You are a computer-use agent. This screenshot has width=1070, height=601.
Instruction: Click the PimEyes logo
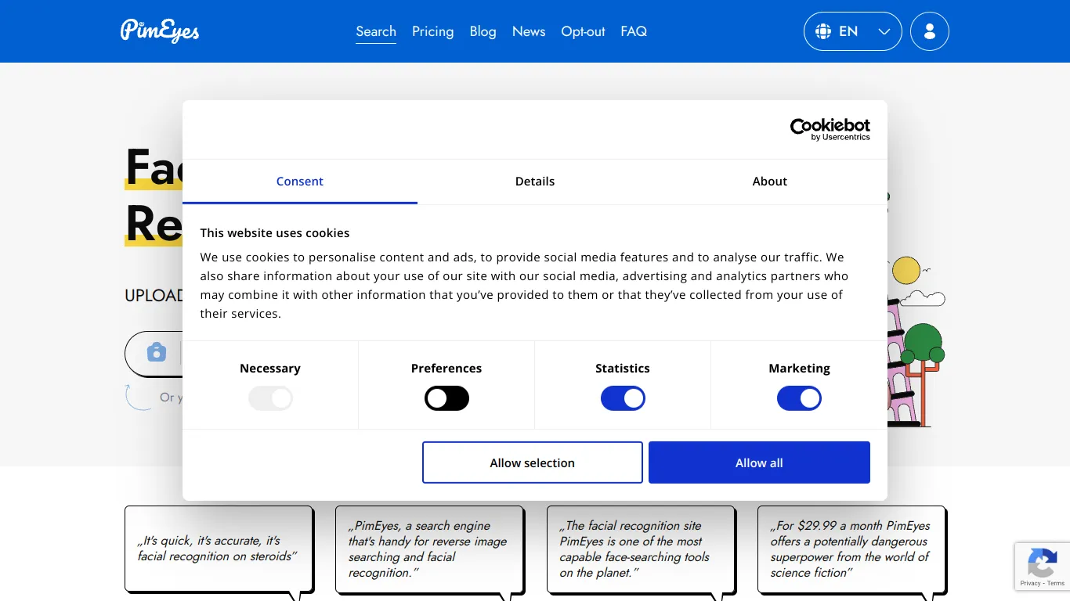click(160, 31)
